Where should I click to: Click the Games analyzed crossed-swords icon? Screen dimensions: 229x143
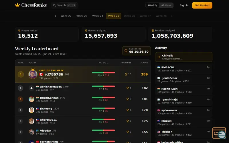point(86,31)
